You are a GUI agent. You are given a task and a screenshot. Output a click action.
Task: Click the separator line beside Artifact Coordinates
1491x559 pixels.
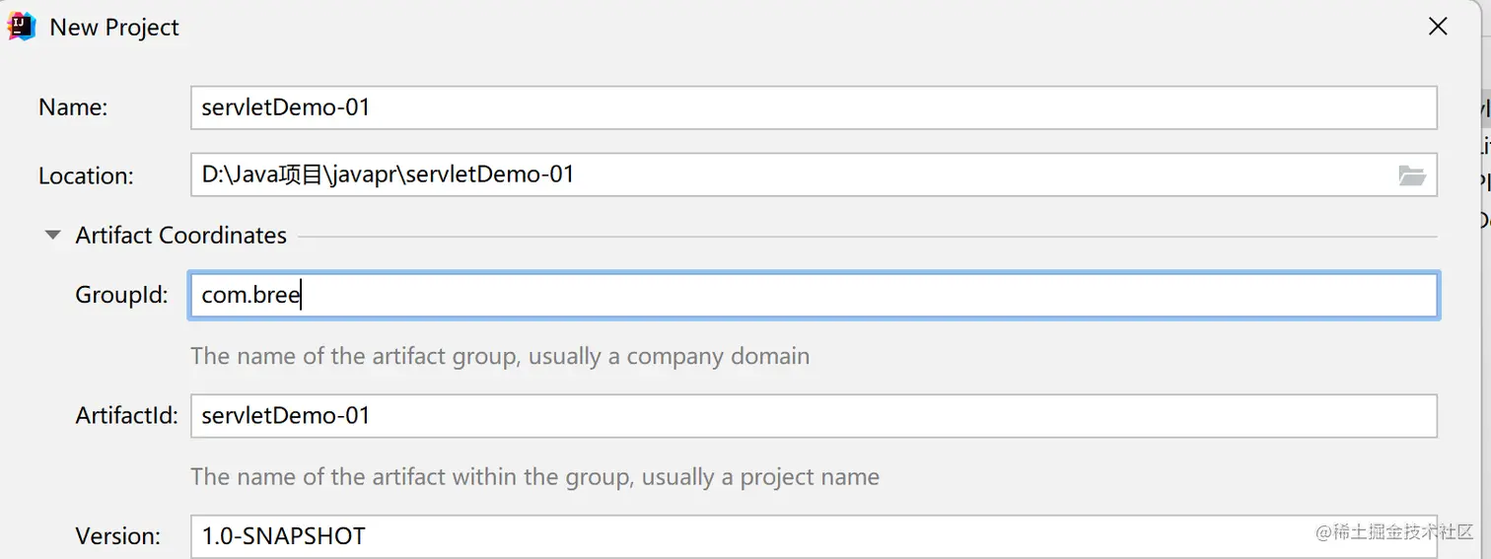(x=866, y=237)
